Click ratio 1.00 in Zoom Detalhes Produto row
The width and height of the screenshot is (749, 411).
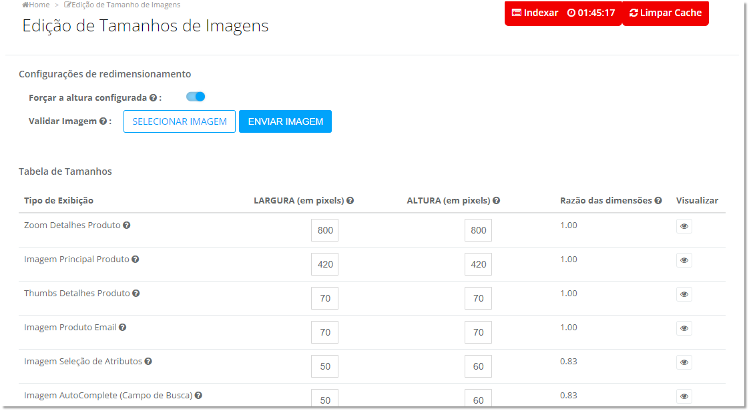[569, 226]
